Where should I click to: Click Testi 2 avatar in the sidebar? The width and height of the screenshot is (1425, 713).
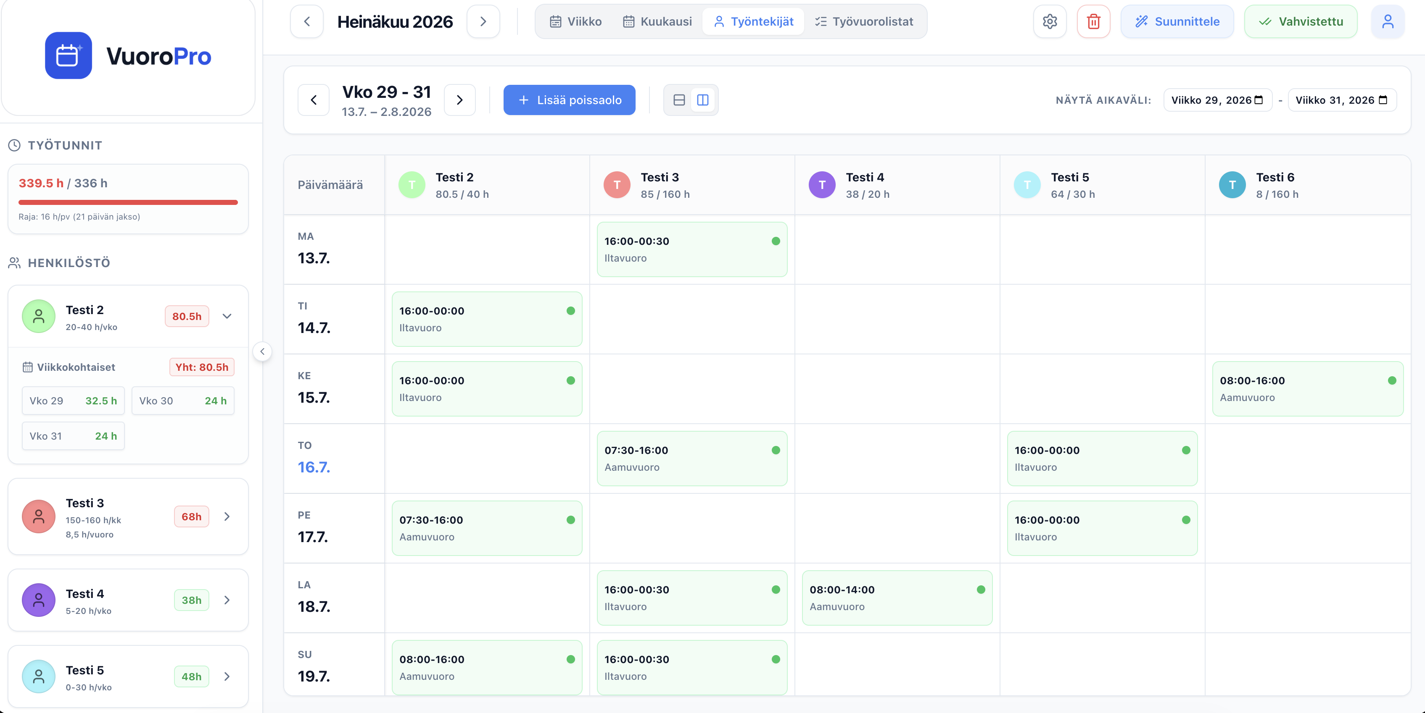click(x=39, y=316)
